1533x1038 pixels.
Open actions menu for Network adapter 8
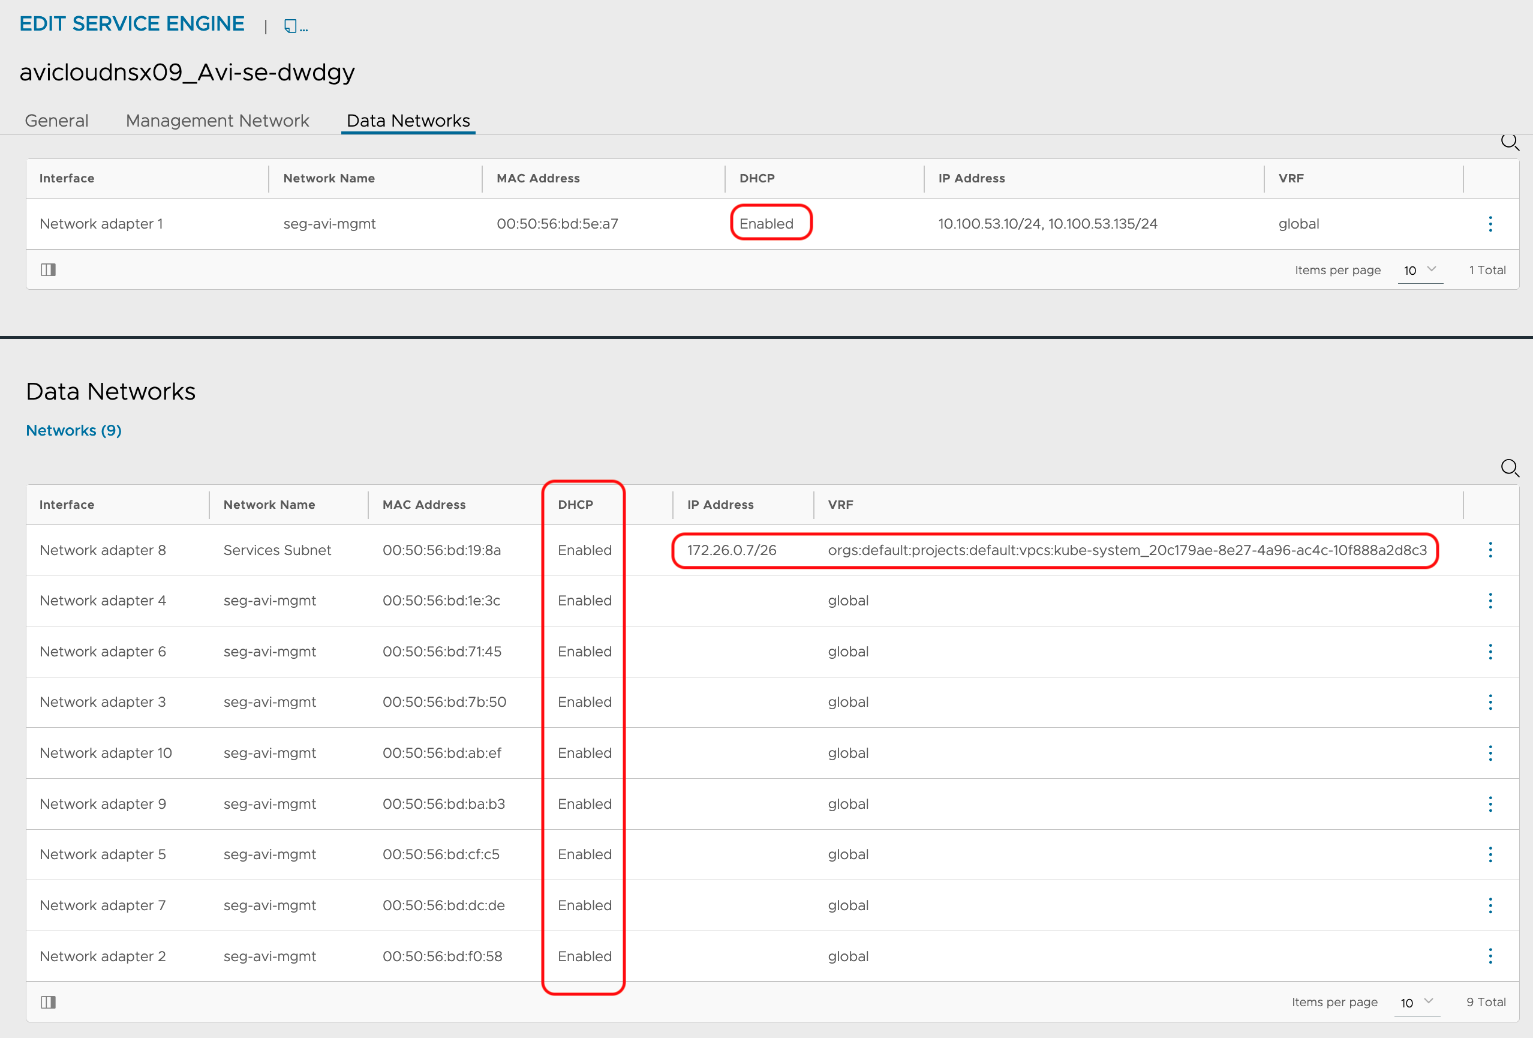[1490, 550]
